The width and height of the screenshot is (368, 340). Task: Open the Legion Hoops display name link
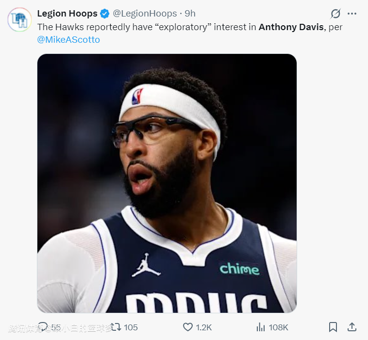coord(67,14)
